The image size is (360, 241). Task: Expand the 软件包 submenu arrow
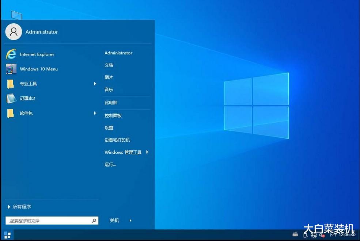tap(95, 113)
